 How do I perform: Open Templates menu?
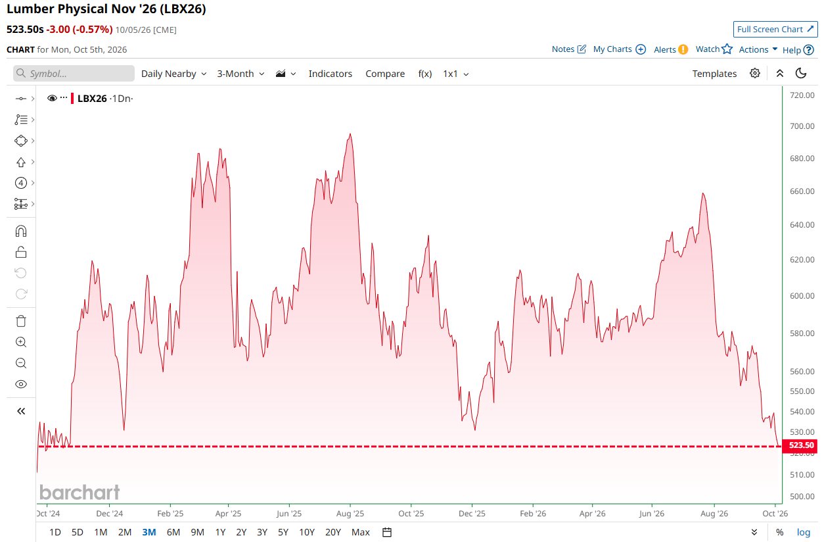point(714,74)
